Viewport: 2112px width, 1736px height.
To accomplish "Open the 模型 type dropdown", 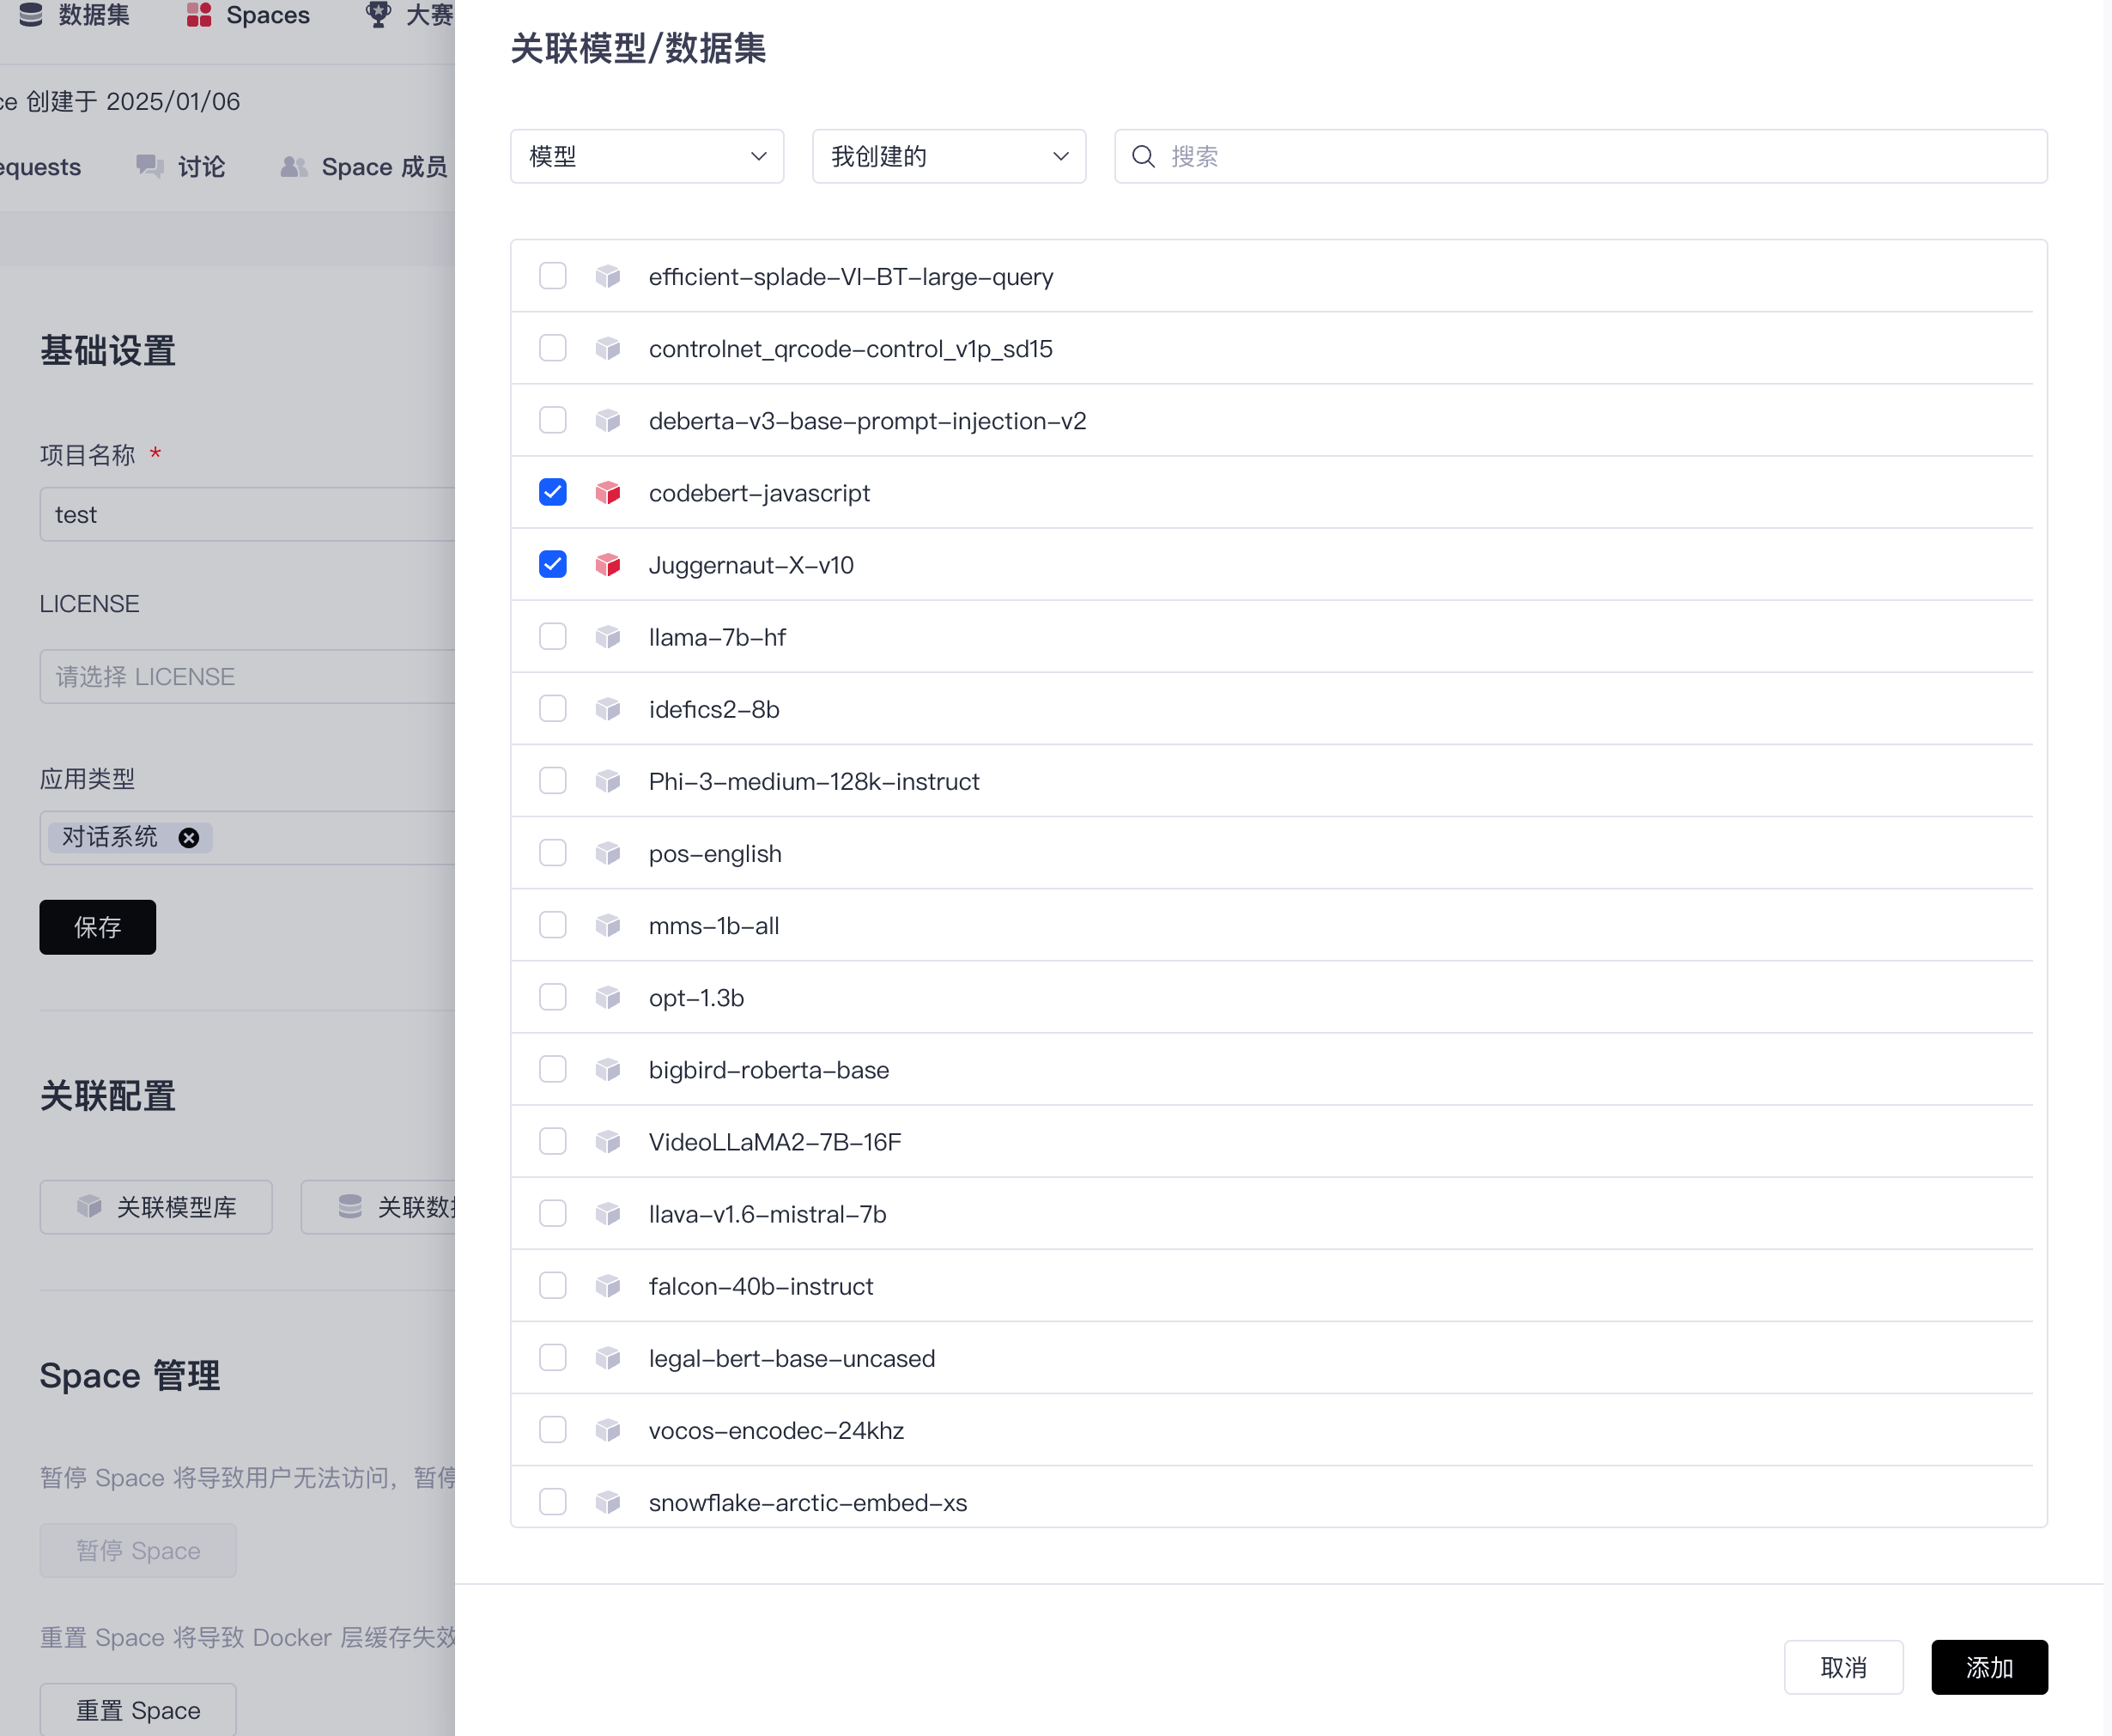I will pyautogui.click(x=647, y=157).
